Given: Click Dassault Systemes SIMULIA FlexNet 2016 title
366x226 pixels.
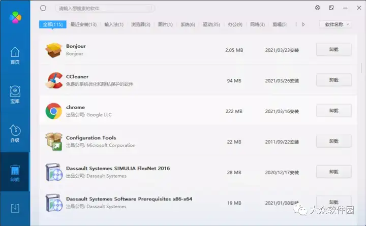Looking at the screenshot, I should point(118,169).
